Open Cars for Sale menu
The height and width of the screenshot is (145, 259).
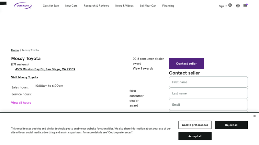pos(51,6)
